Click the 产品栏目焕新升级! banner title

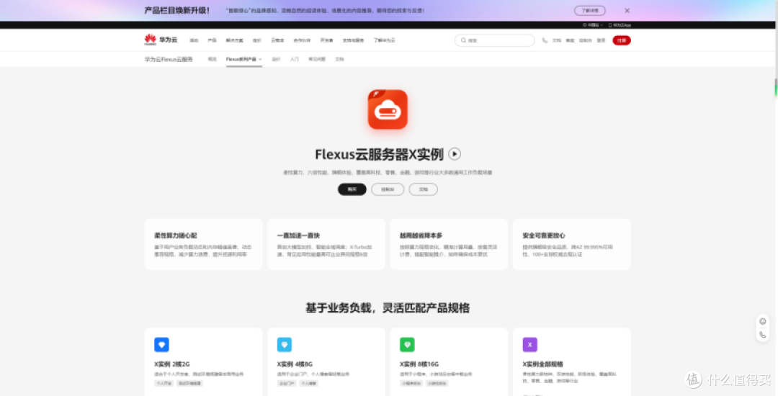[177, 10]
